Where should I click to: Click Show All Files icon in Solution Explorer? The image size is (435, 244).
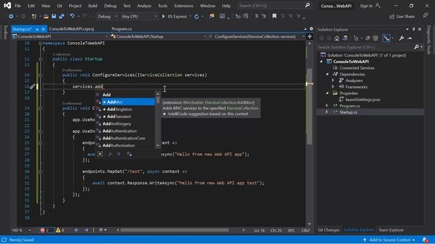(375, 39)
